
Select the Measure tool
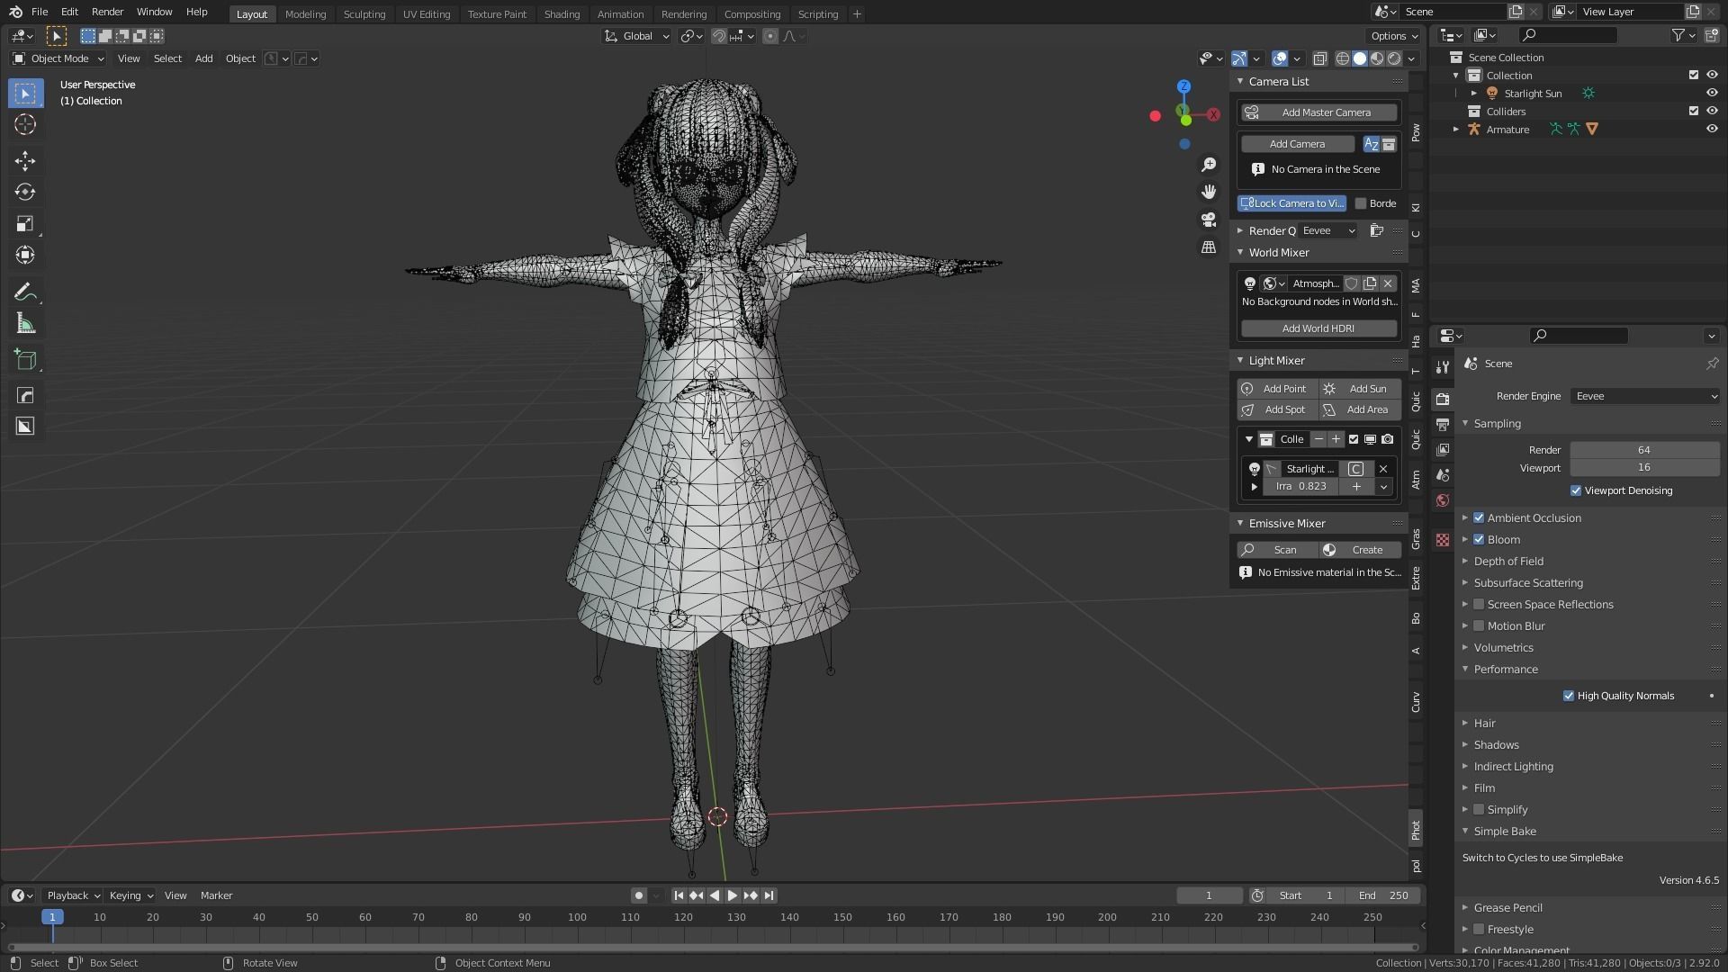point(25,324)
